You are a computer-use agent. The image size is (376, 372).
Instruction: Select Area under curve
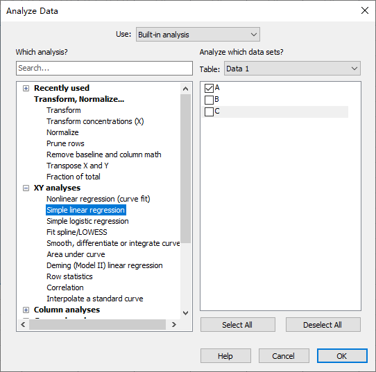(x=76, y=254)
